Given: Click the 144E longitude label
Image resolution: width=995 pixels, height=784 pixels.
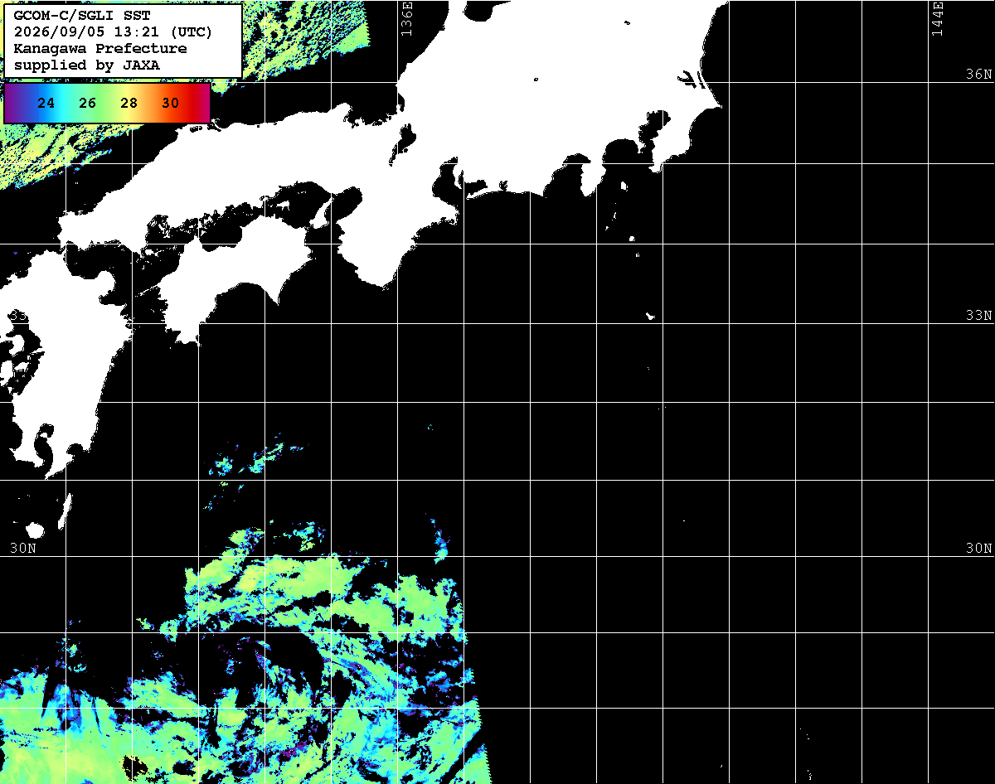Looking at the screenshot, I should pos(938,18).
